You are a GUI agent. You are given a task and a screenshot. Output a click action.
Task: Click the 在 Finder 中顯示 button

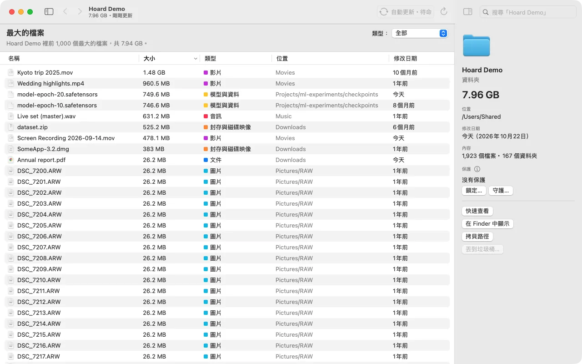[x=487, y=224]
